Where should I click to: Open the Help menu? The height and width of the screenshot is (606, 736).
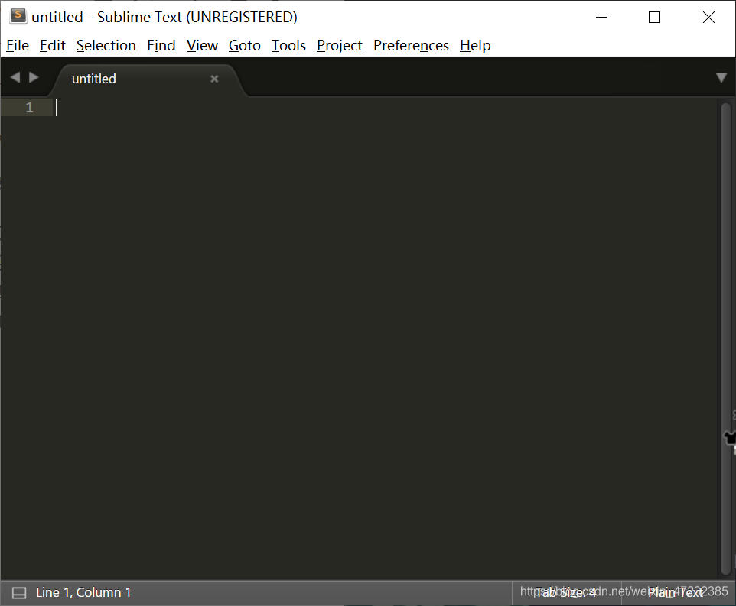pos(475,45)
